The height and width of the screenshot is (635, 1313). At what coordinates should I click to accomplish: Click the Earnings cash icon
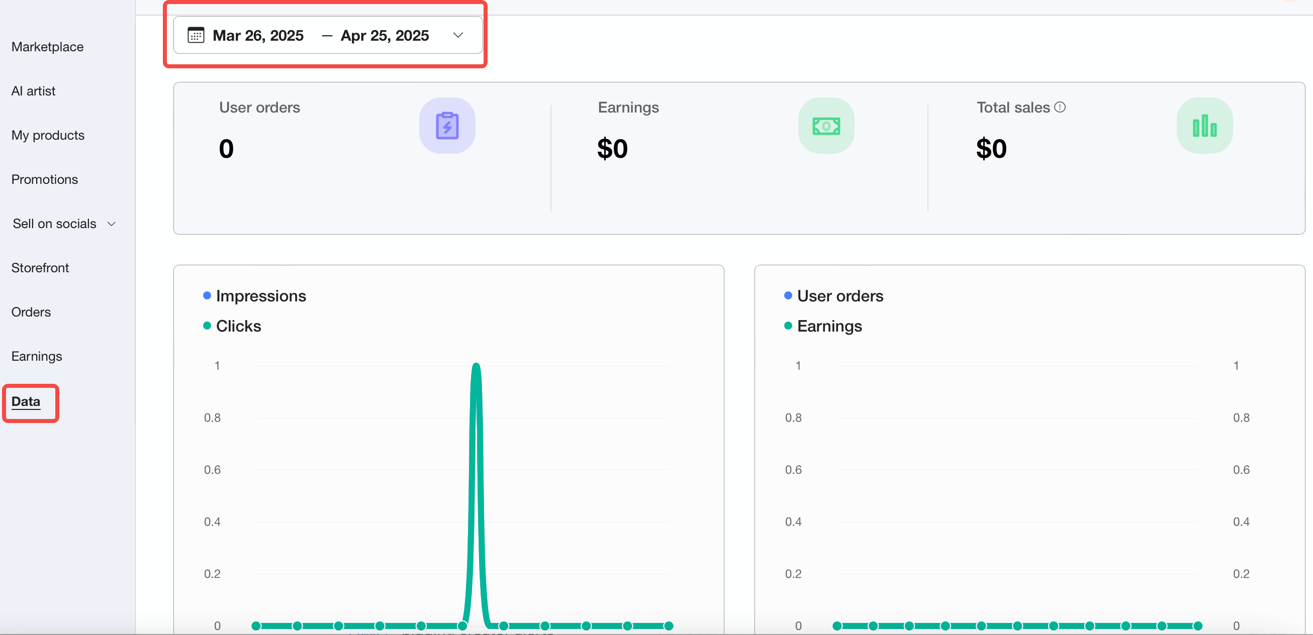pos(826,126)
